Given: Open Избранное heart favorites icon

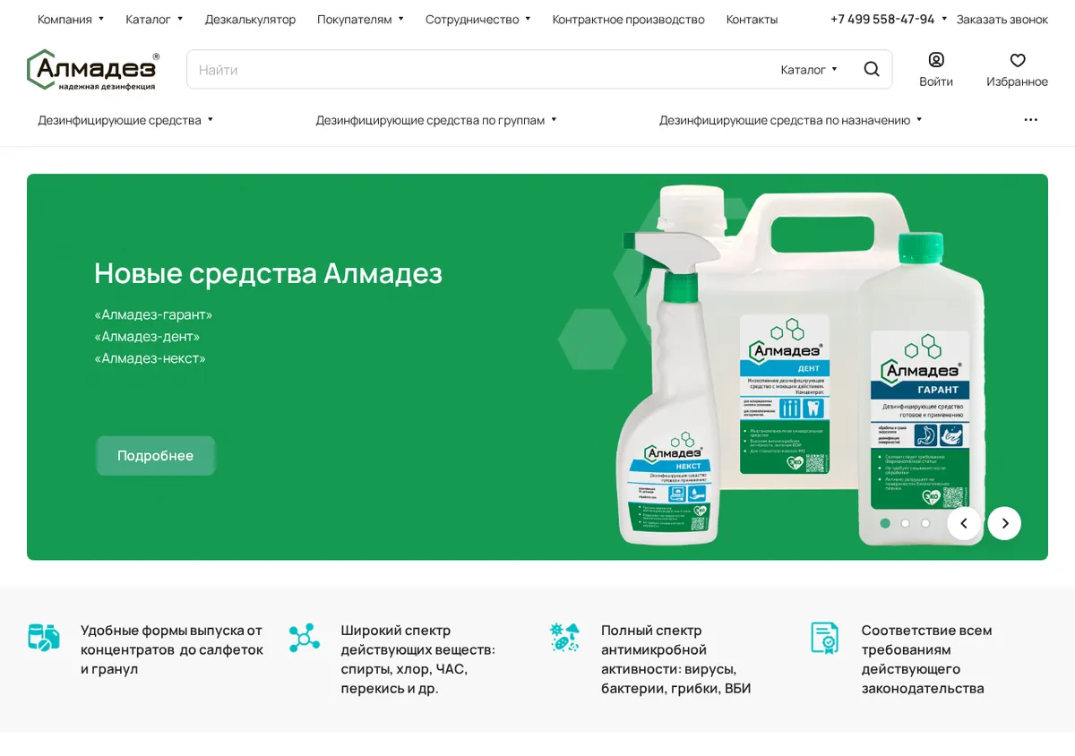Looking at the screenshot, I should click(x=1018, y=60).
